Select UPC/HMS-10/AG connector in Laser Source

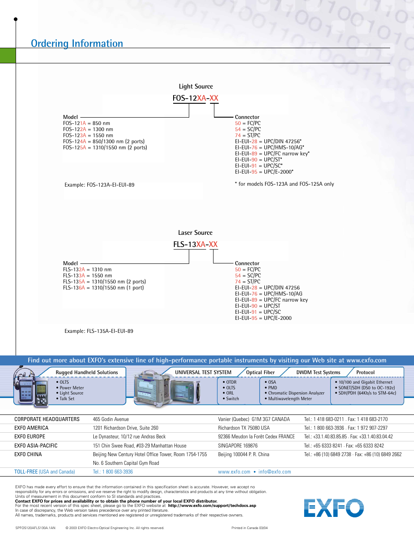click(269, 294)
